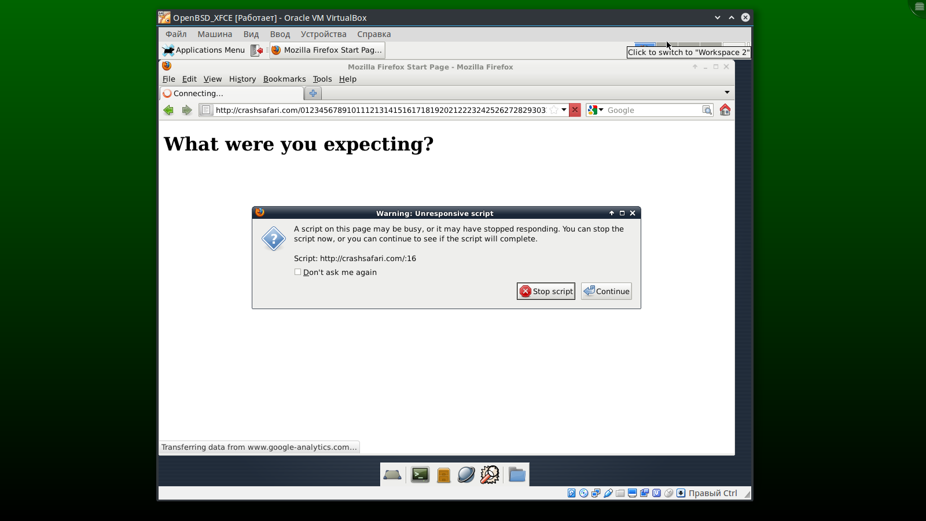926x521 pixels.
Task: Click the XFCE logout icon in panel
Action: pyautogui.click(x=256, y=50)
